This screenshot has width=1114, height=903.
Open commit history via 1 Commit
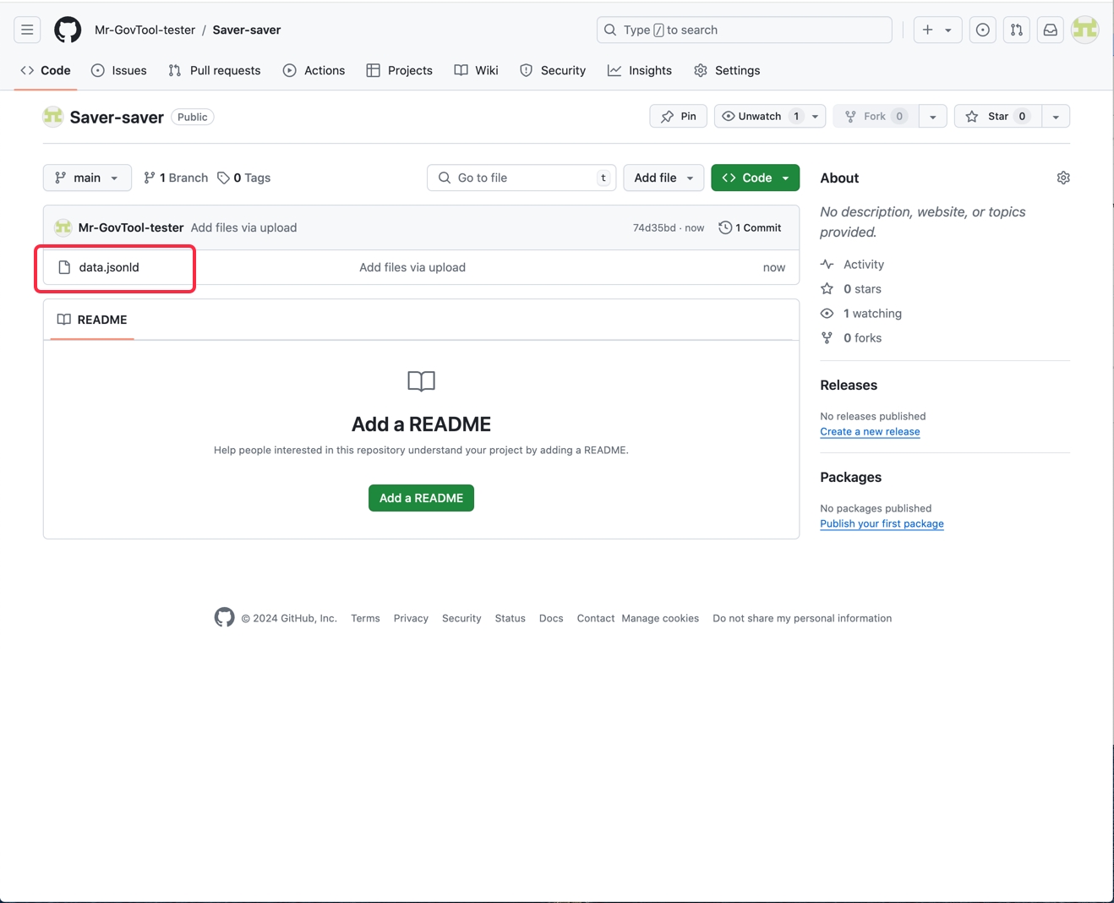pyautogui.click(x=750, y=227)
